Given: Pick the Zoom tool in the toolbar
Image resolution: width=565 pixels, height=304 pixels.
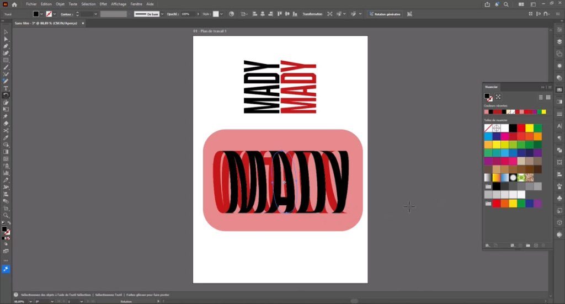Looking at the screenshot, I should (6, 216).
